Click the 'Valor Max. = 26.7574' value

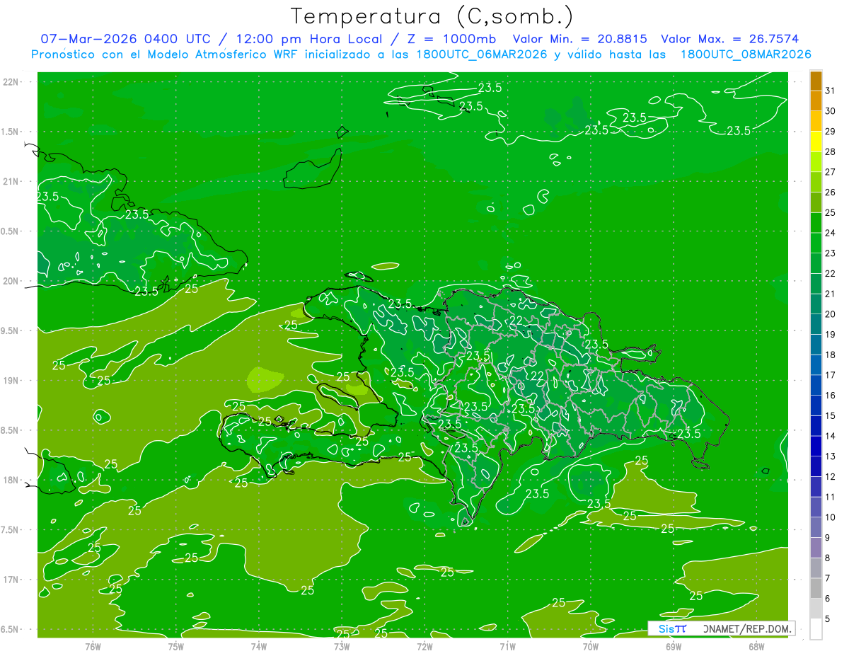[x=730, y=39]
